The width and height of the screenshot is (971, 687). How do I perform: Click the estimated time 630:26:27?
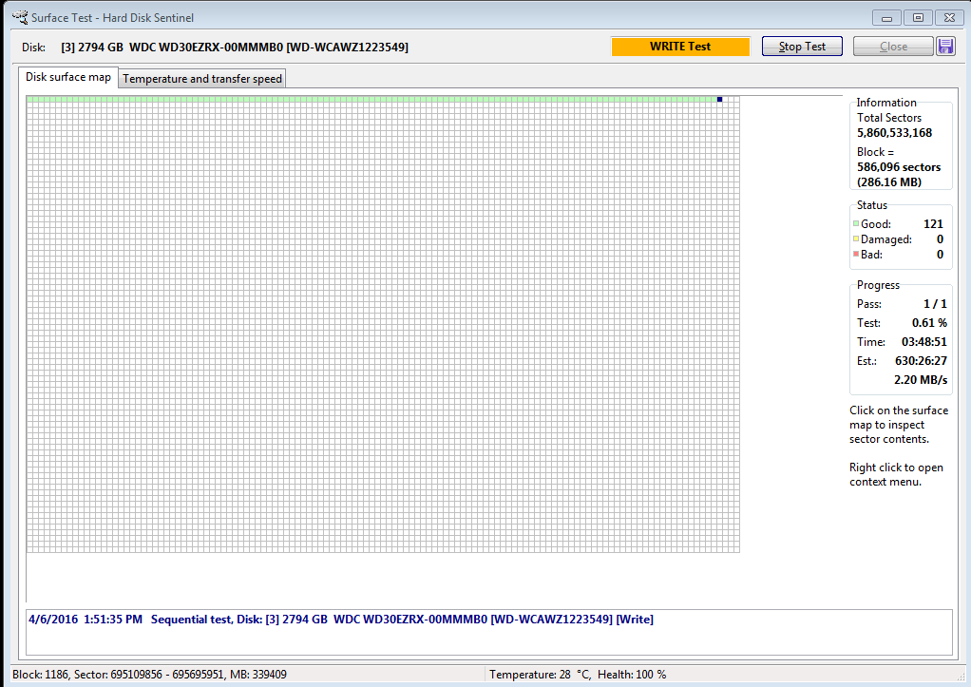point(921,360)
